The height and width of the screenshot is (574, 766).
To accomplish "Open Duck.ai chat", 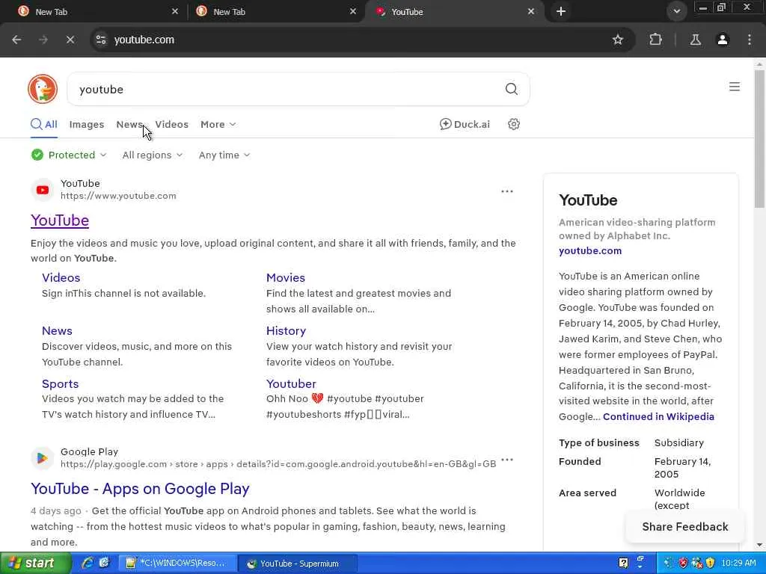I will (x=465, y=124).
